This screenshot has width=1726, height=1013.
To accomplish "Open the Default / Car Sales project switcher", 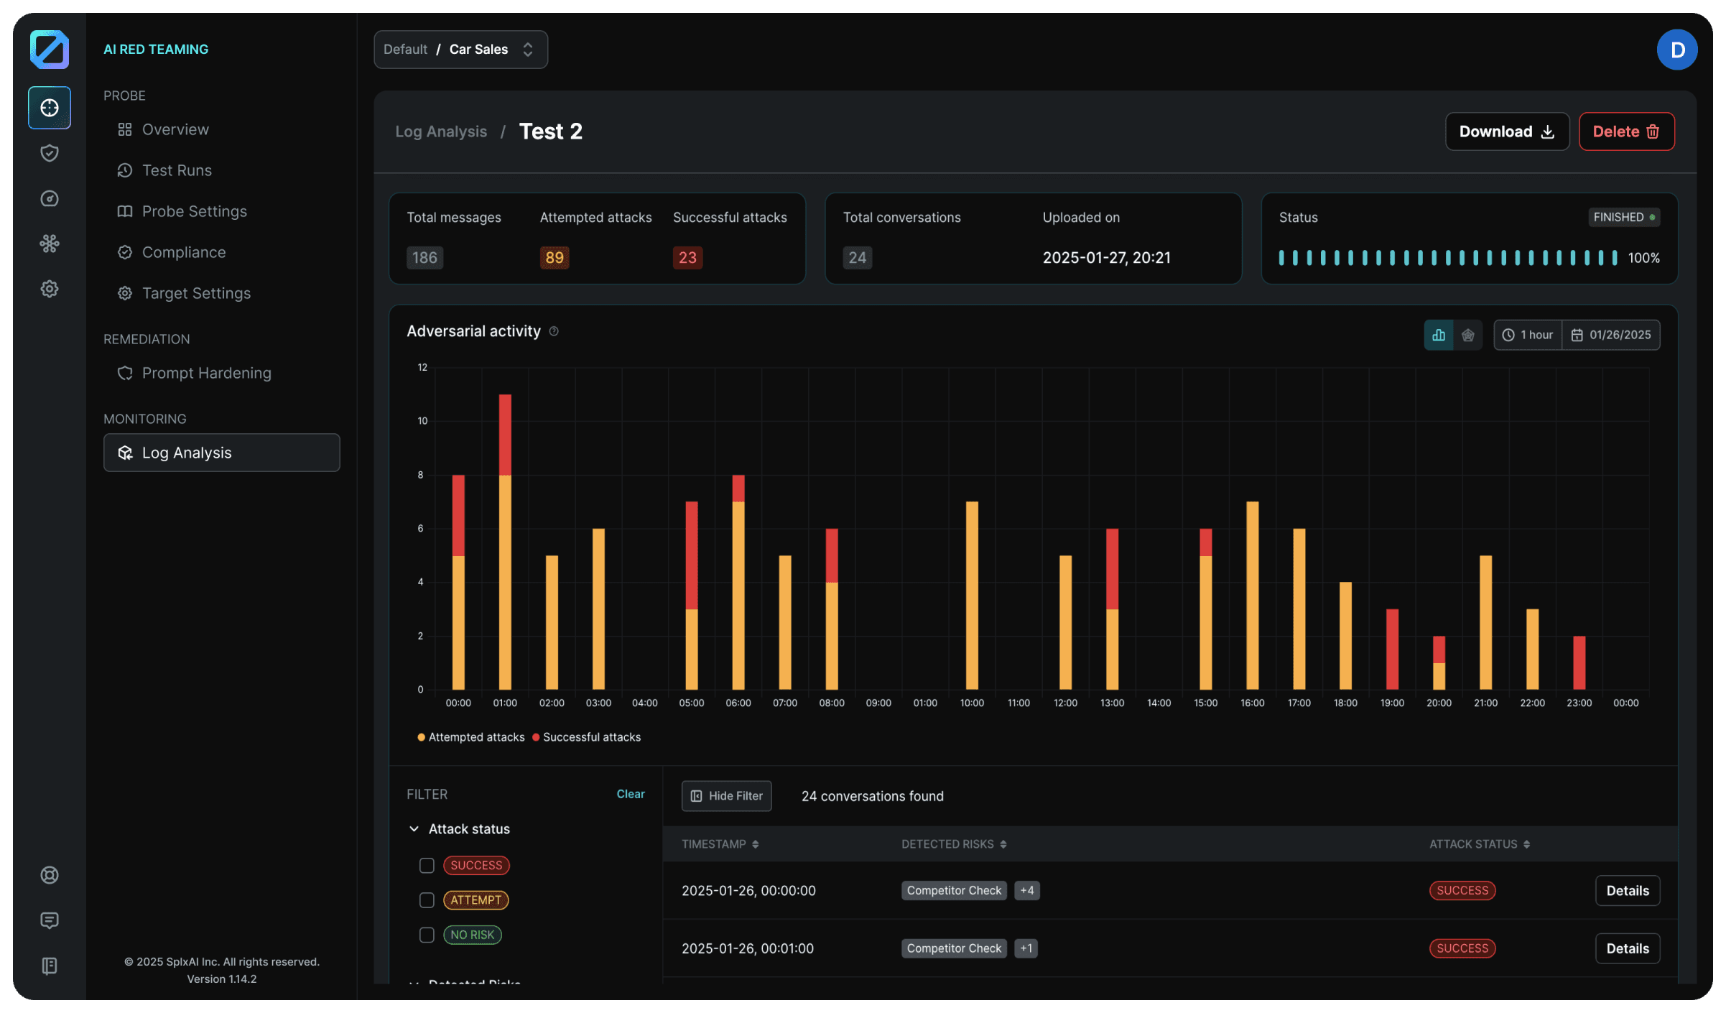I will coord(460,49).
